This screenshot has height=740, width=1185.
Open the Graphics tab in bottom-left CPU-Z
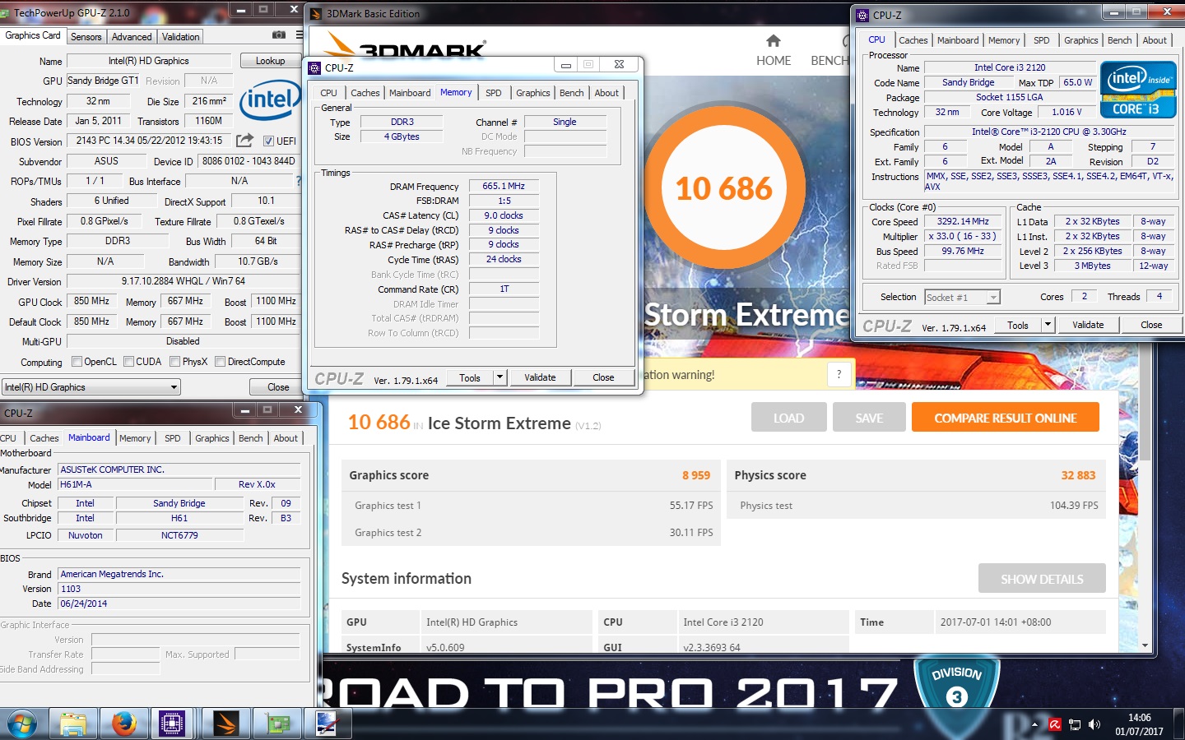pyautogui.click(x=211, y=438)
